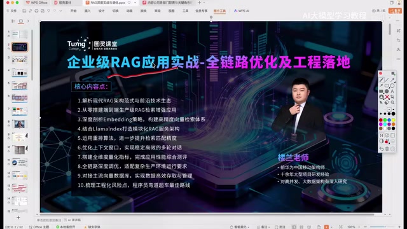The width and height of the screenshot is (407, 229).
Task: Pick the cyan color swatch in palette
Action: tap(385, 124)
